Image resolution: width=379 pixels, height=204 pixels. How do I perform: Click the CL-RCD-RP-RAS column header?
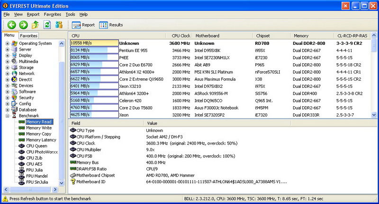352,35
